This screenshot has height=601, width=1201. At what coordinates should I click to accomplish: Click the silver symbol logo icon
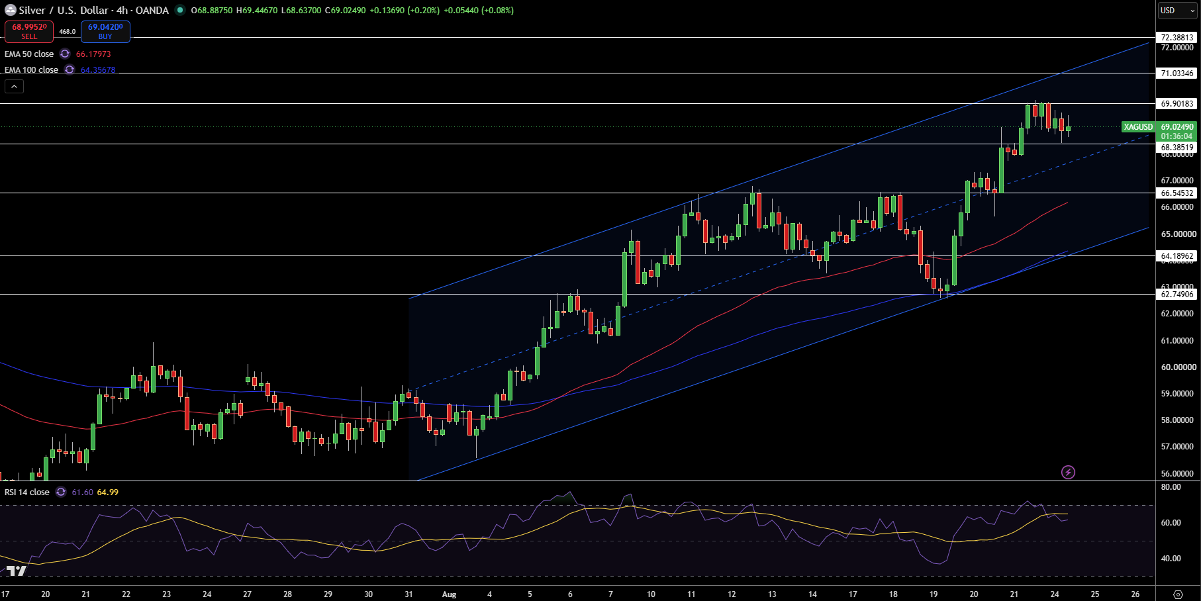[x=10, y=10]
